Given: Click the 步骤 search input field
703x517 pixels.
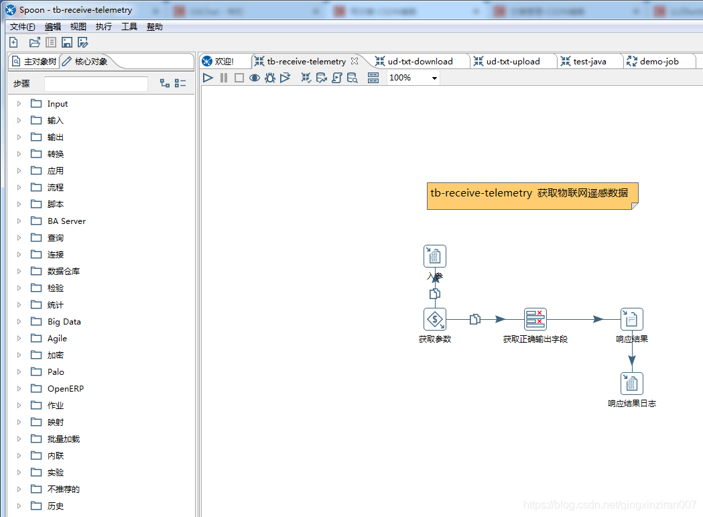Looking at the screenshot, I should (96, 84).
